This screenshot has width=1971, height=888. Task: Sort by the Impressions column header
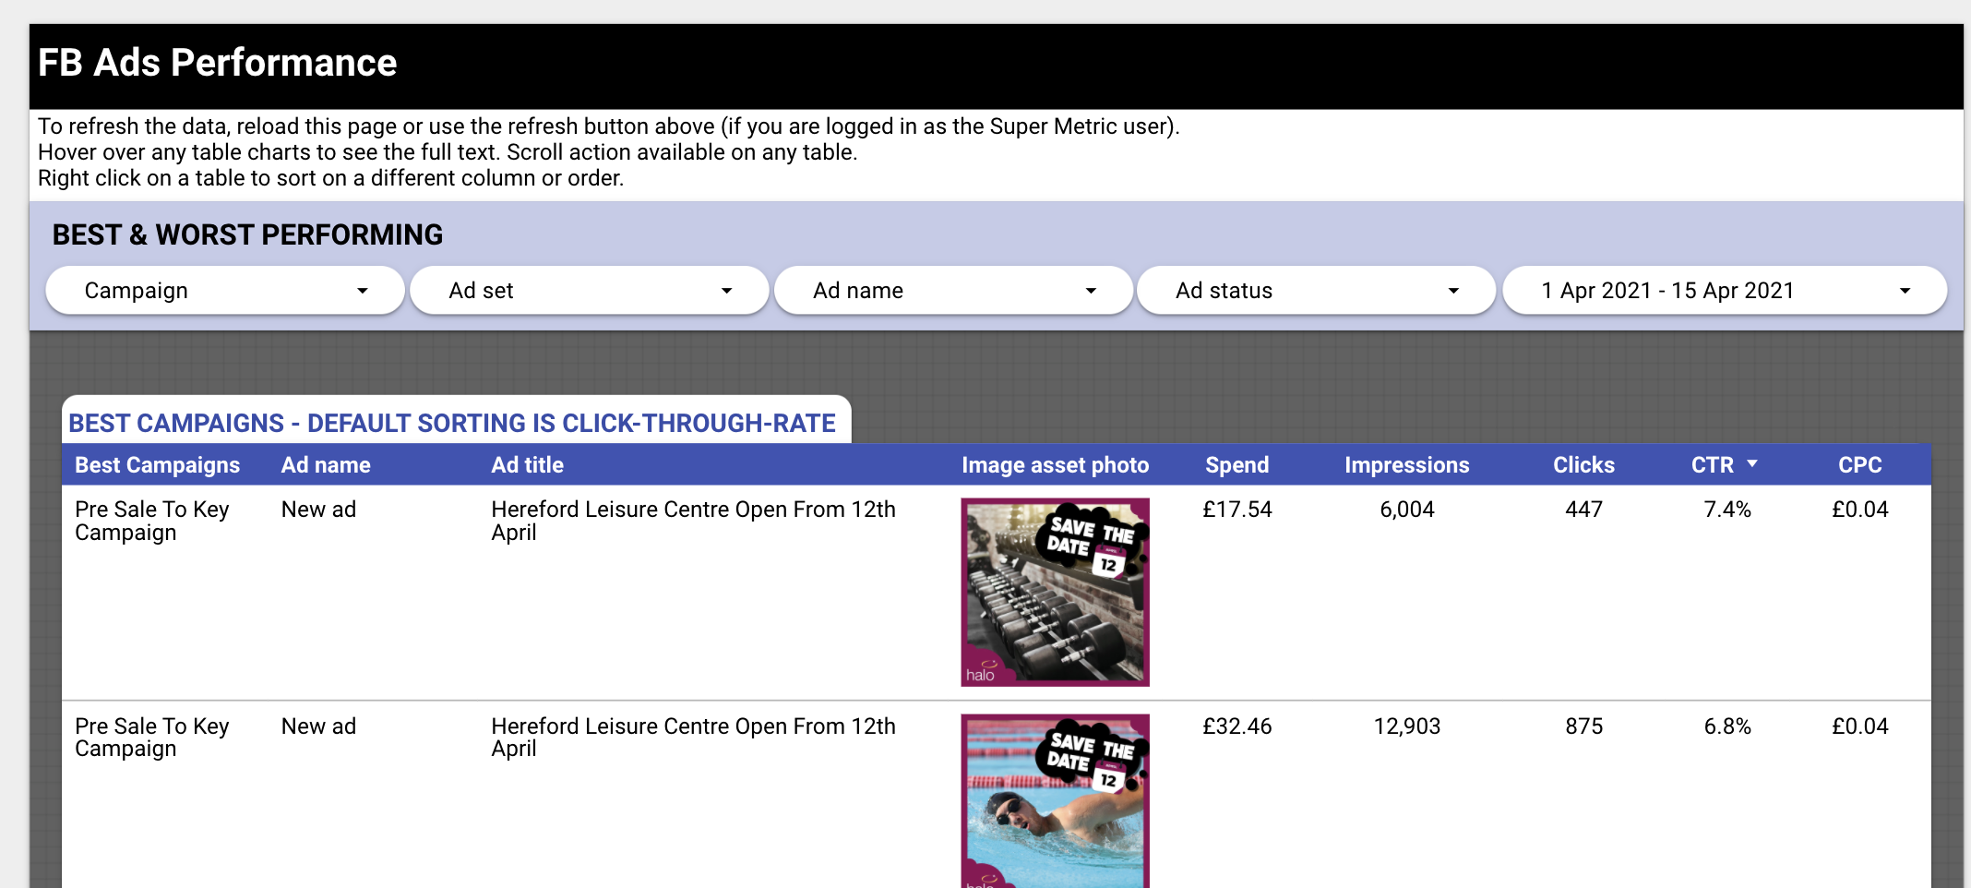(x=1406, y=464)
